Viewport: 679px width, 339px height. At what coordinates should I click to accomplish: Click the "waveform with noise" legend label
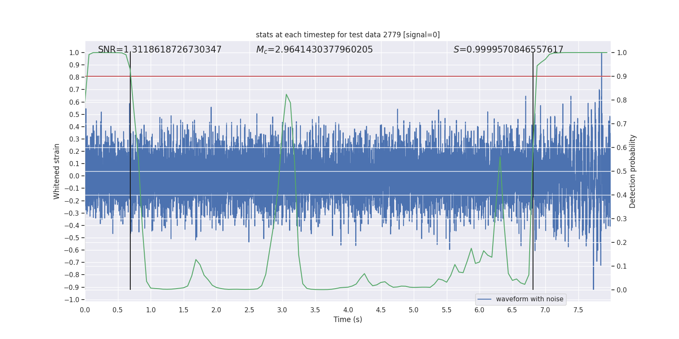click(x=529, y=299)
